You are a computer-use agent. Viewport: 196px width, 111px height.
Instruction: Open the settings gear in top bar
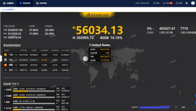tap(187, 3)
